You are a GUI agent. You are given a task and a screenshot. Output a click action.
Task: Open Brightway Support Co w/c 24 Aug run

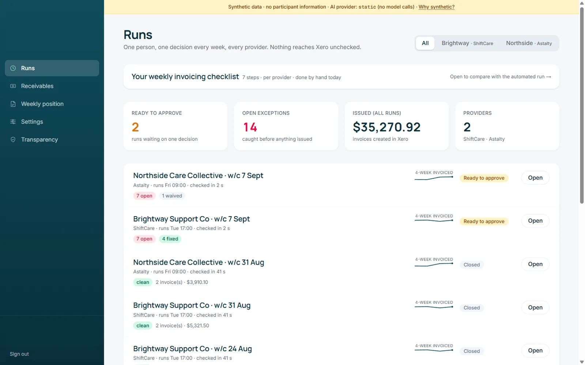tap(535, 351)
